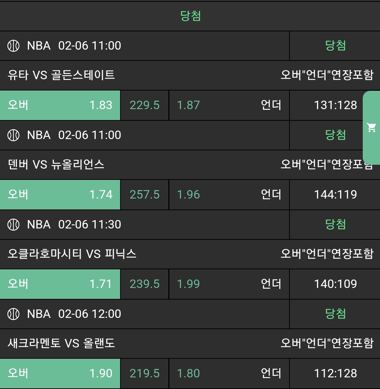The height and width of the screenshot is (389, 380).
Task: Click the 131:128 final score cell
Action: point(335,105)
